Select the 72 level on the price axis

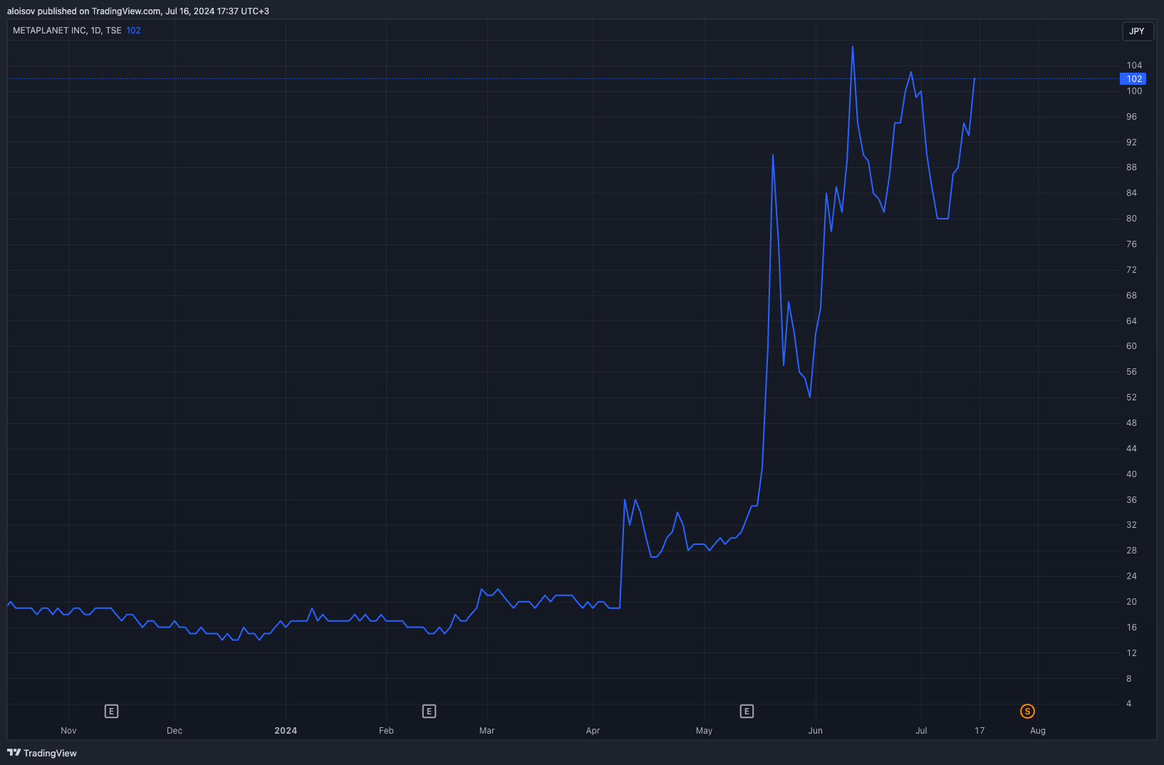(x=1131, y=270)
